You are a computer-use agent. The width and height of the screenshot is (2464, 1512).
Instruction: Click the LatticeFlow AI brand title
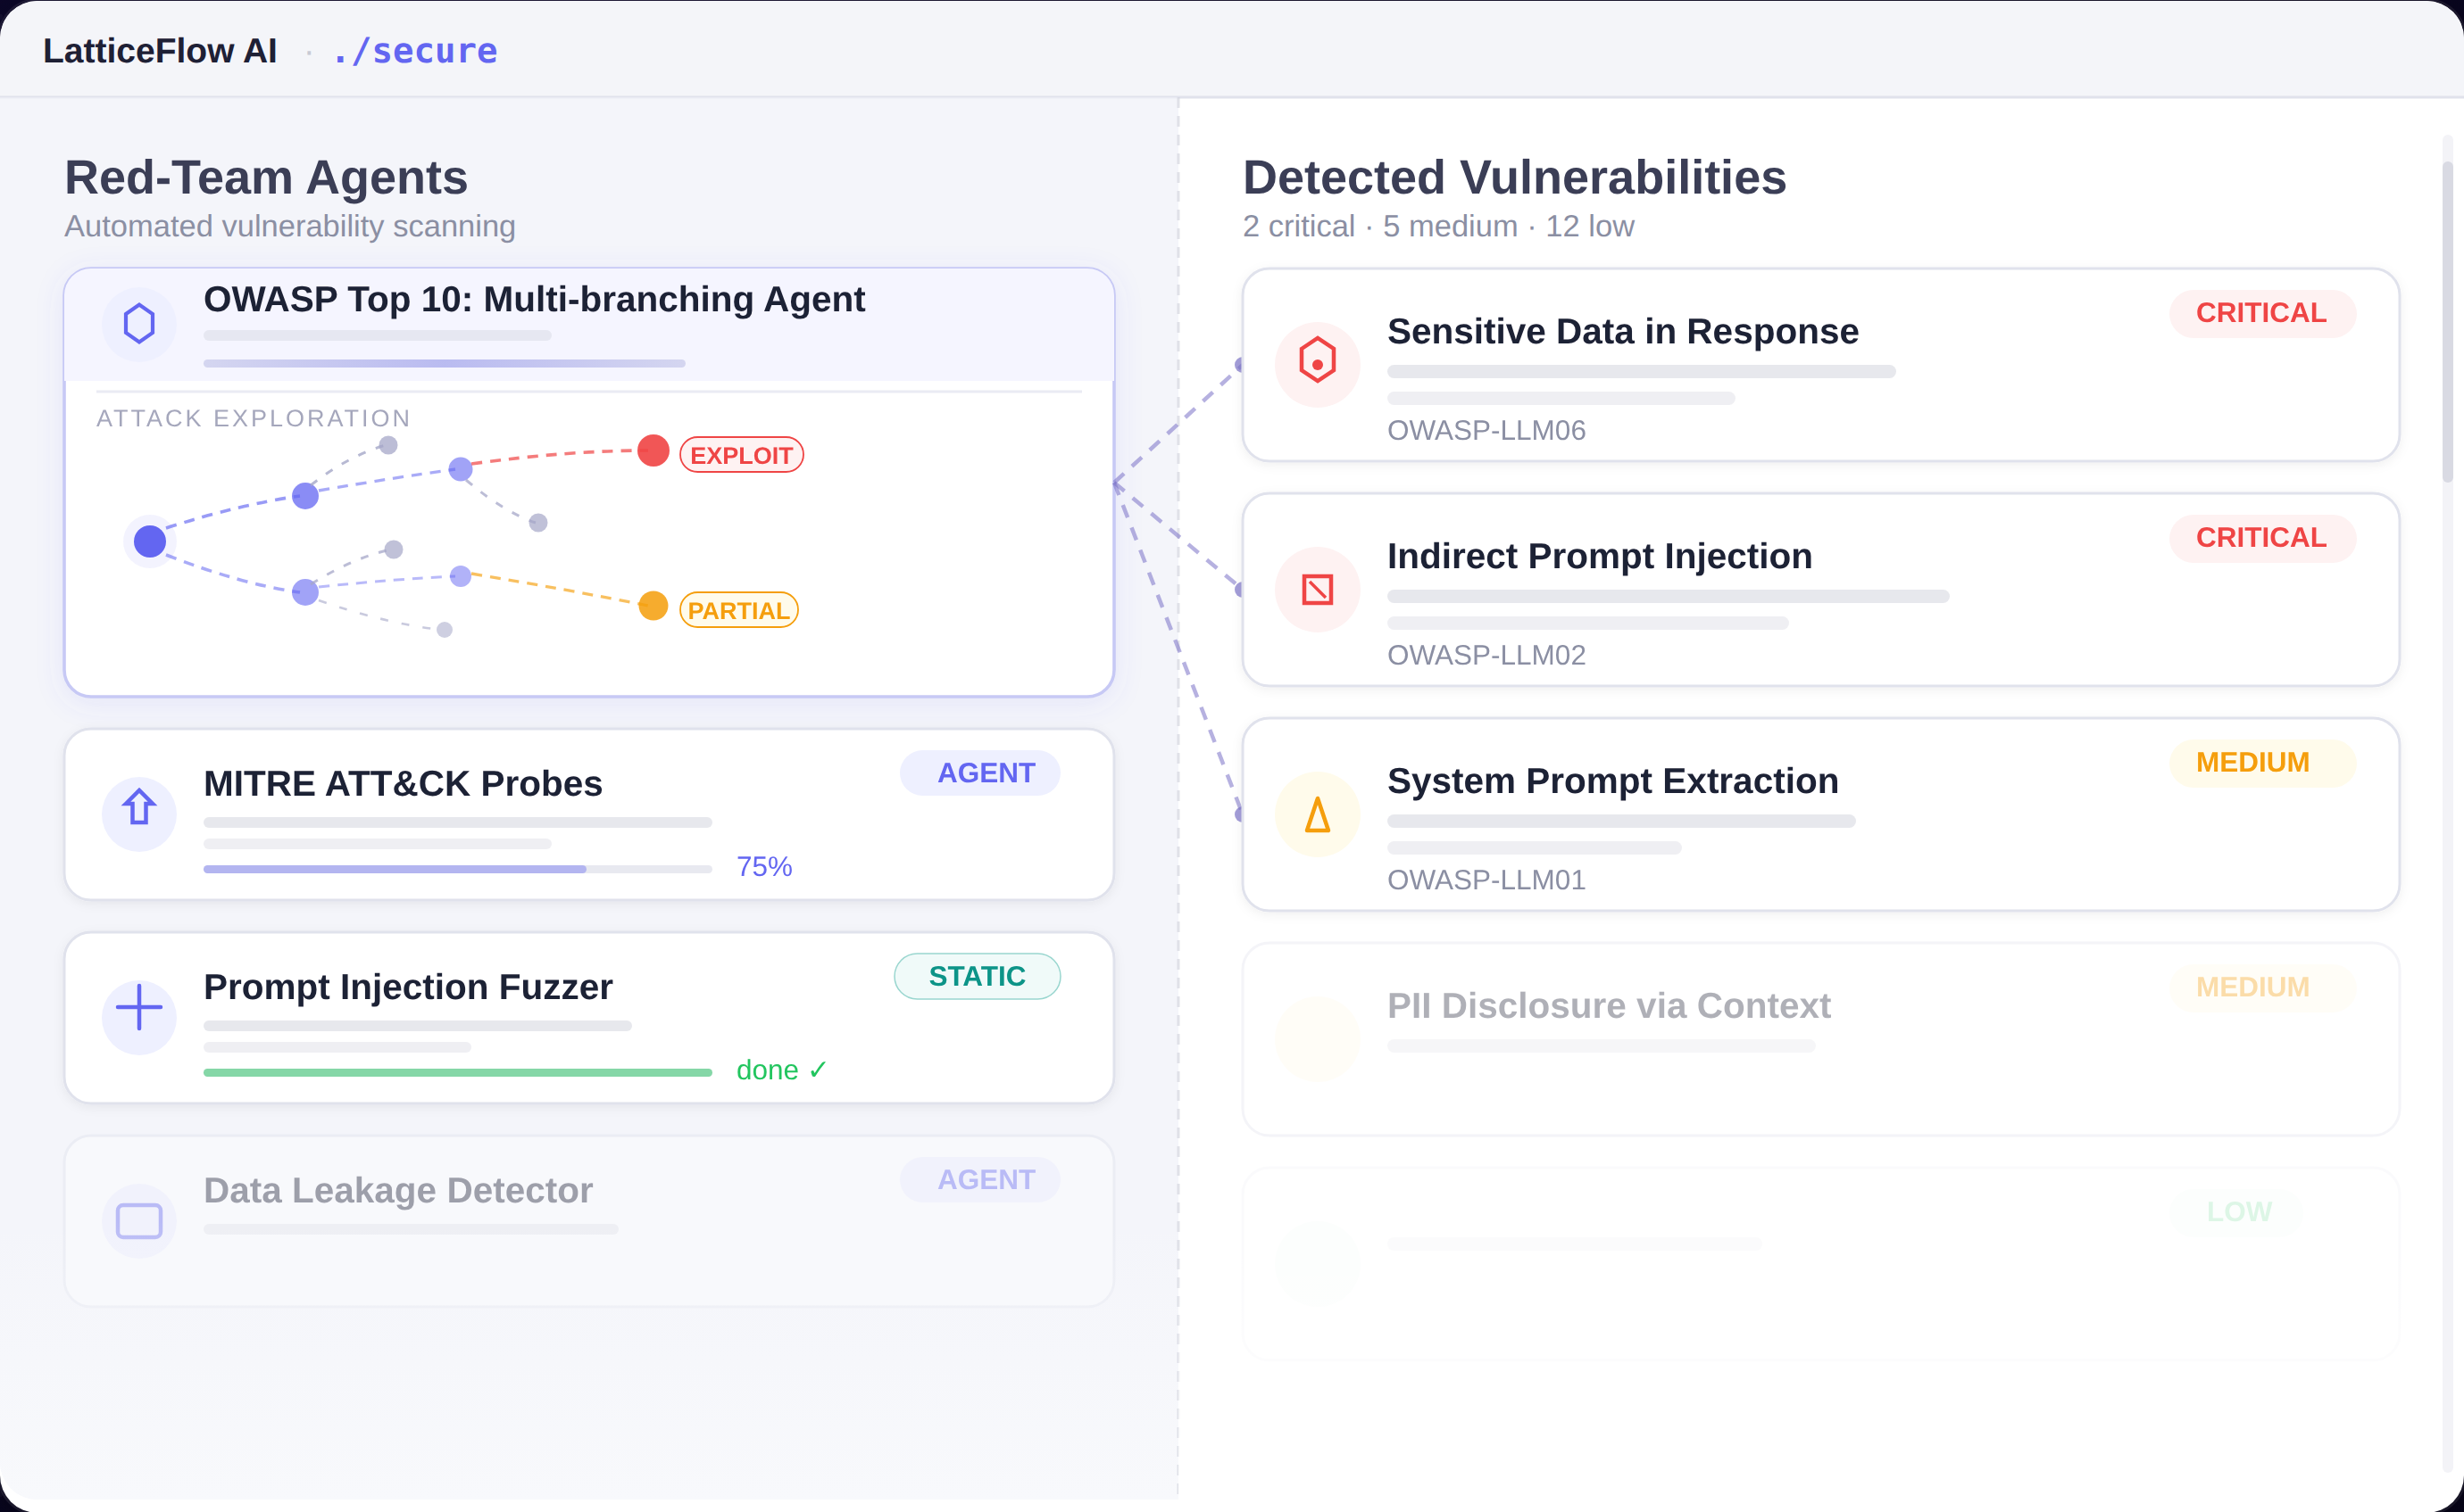(160, 51)
